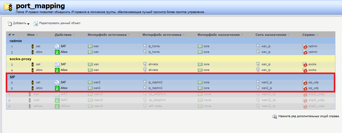Click the wan_ip network icon in rule 4
Viewport: 342px width, 133px height.
point(258,70)
